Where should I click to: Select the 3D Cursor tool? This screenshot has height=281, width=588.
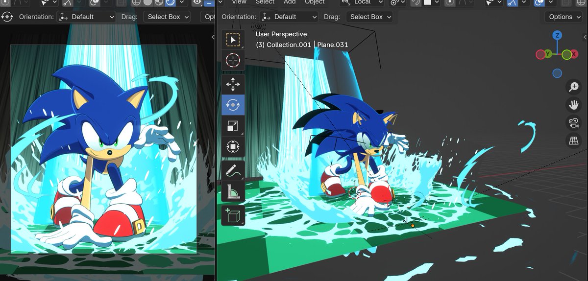coord(233,61)
